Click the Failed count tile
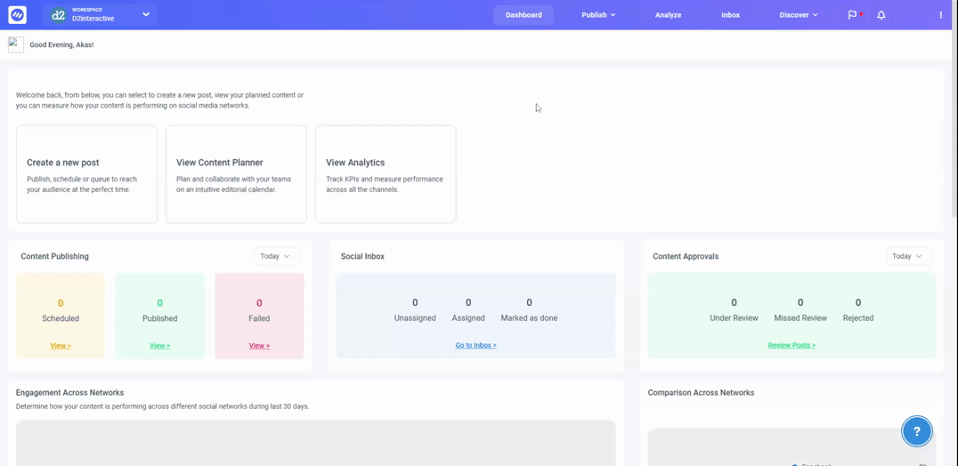This screenshot has width=958, height=466. (259, 316)
